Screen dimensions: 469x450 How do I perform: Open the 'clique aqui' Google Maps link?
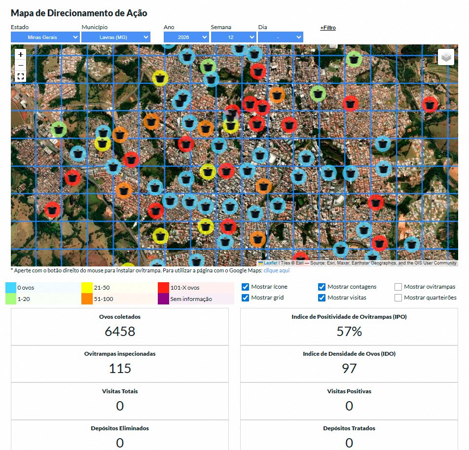(276, 270)
